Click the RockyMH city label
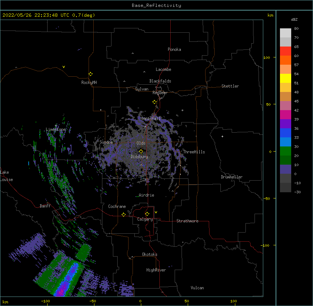313x306 pixels. (x=89, y=82)
